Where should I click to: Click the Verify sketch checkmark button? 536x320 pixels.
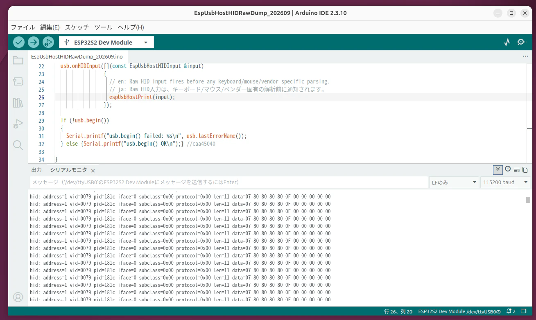(x=19, y=42)
